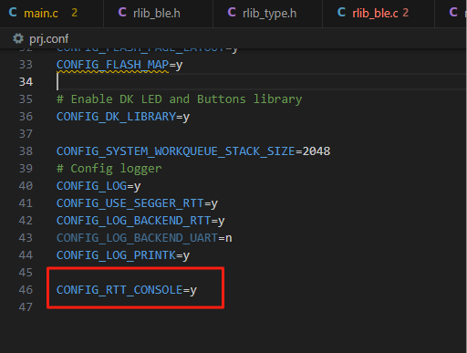Click the comment 'Enable DK LED and Buttons library'
467x353 pixels.
click(180, 99)
